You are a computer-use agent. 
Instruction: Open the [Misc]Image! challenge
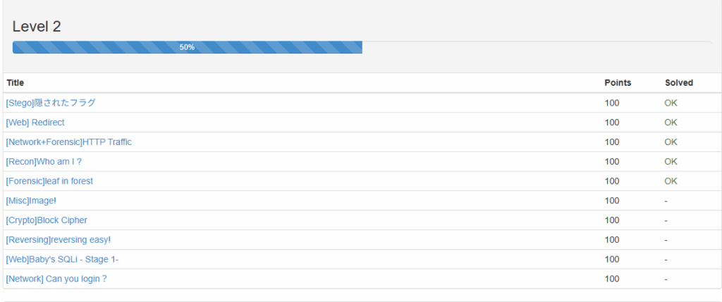[31, 201]
